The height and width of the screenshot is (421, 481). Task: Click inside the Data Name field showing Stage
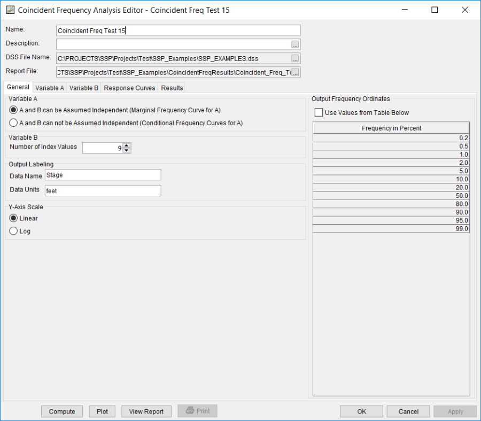coord(103,175)
